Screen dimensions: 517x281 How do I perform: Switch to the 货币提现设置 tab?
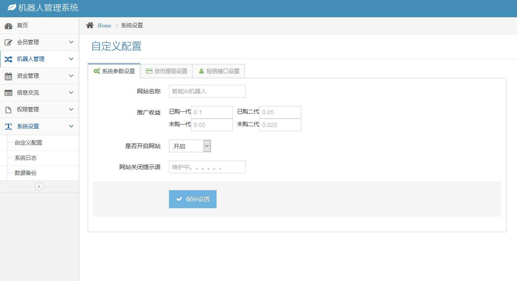click(x=166, y=71)
